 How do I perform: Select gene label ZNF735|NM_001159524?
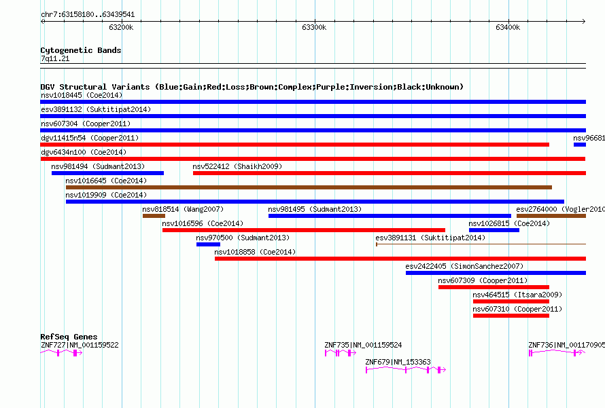pos(363,345)
